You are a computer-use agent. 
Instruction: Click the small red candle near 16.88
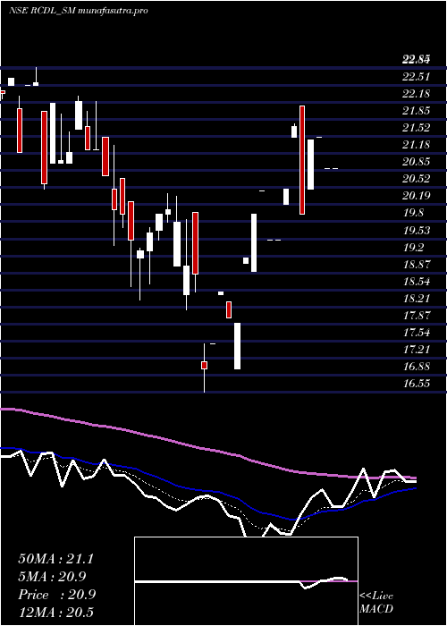[204, 365]
